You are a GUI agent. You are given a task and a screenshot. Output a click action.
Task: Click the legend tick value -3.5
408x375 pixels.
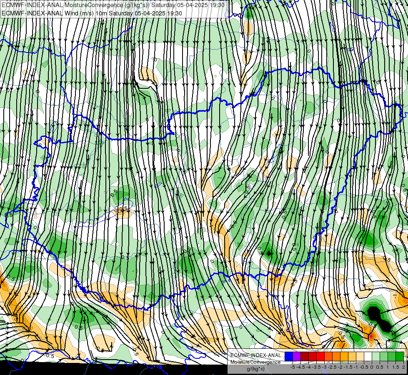tap(316, 367)
